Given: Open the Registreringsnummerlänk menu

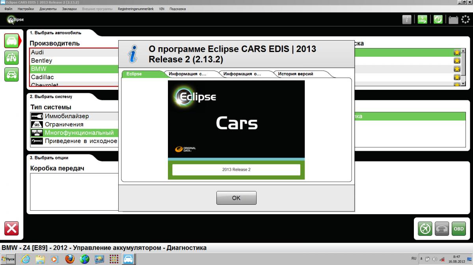Looking at the screenshot, I should (x=136, y=9).
